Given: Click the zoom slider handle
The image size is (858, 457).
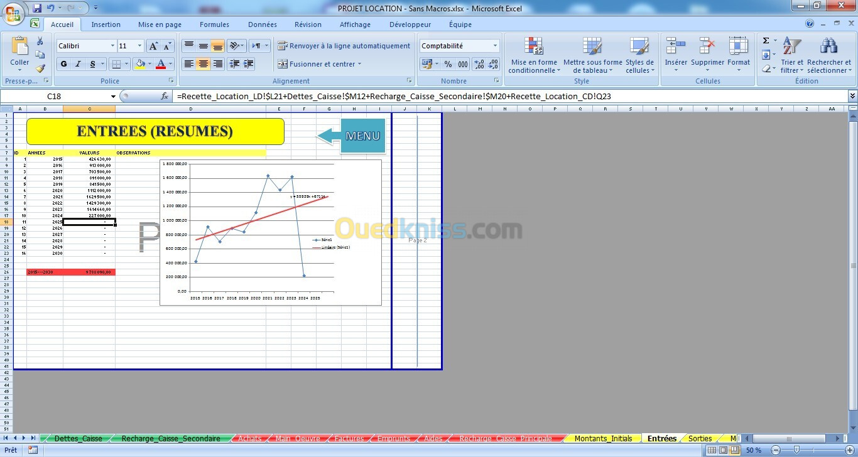Looking at the screenshot, I should pos(796,450).
